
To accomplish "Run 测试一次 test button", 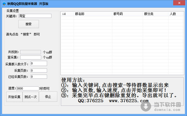I will [x=31, y=97].
